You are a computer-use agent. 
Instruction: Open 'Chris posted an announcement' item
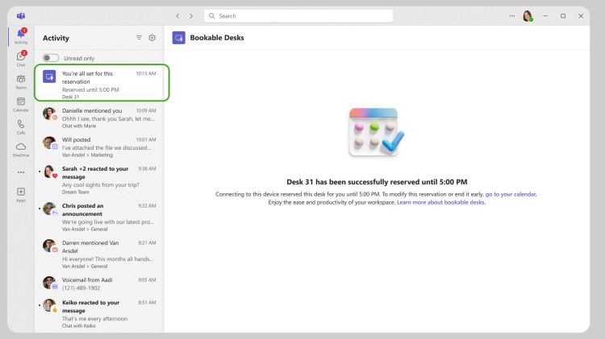coord(99,217)
